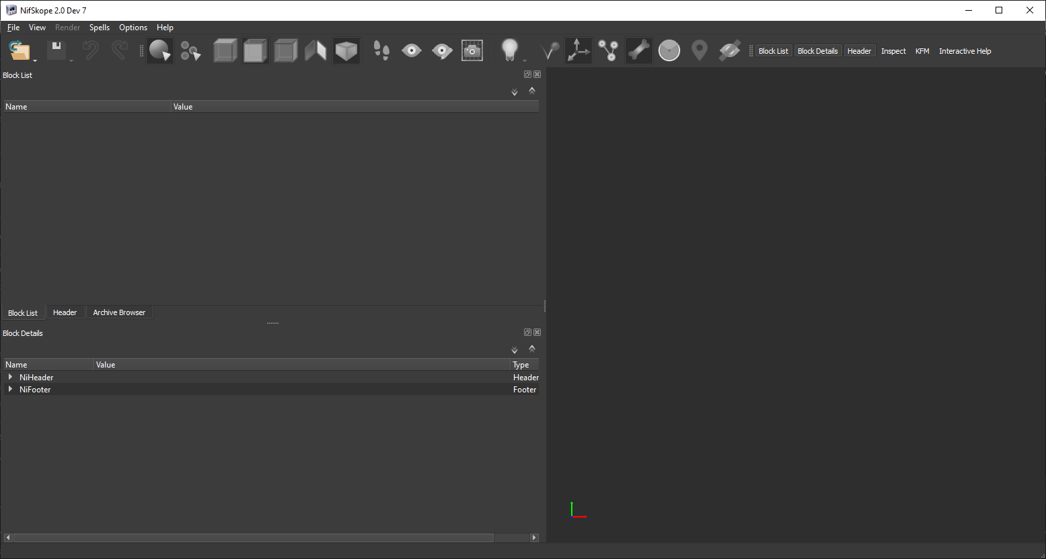Select the object selection sphere tool

tap(160, 51)
